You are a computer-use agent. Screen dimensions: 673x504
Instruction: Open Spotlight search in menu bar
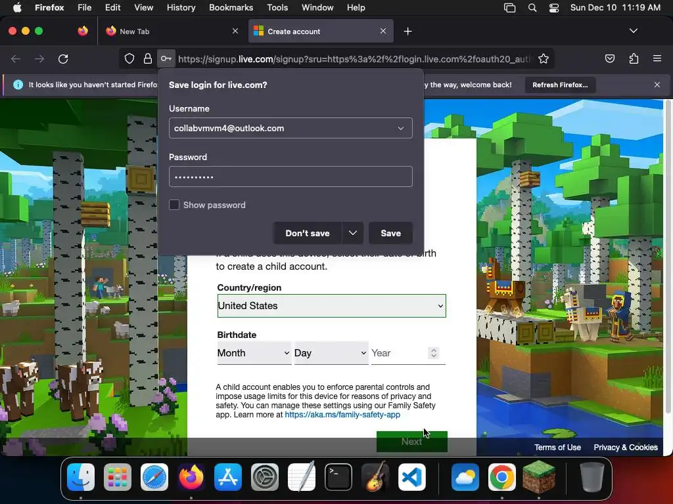[532, 8]
